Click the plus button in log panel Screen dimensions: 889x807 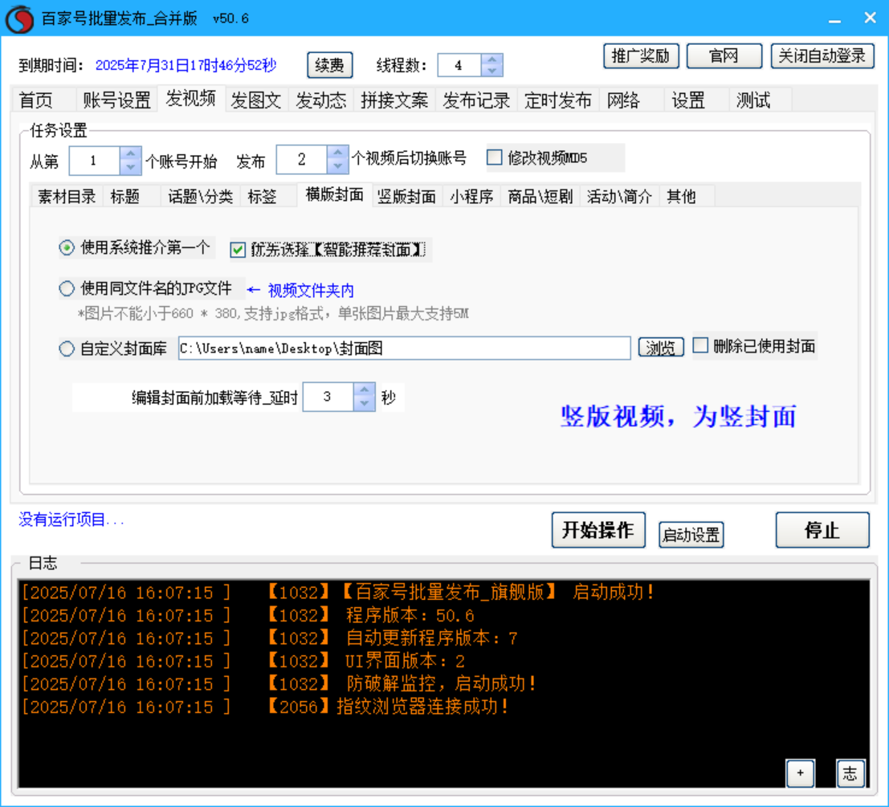[801, 773]
